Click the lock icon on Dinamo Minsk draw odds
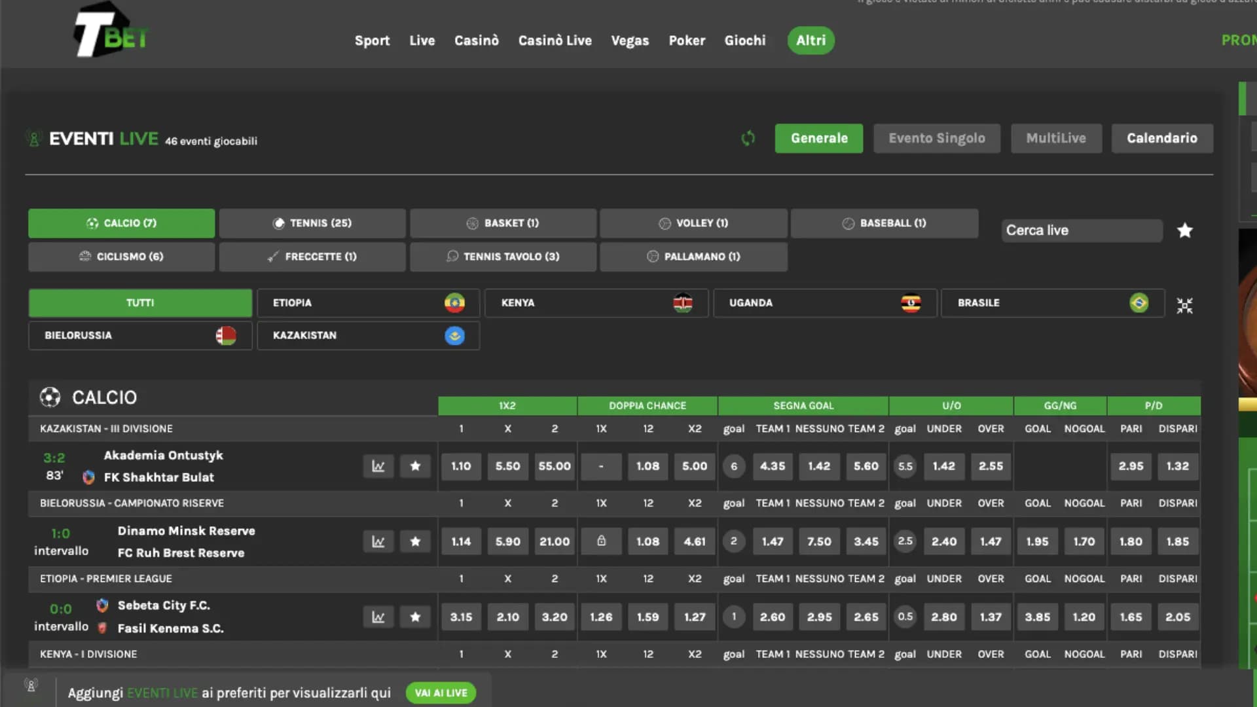1257x707 pixels. (601, 541)
